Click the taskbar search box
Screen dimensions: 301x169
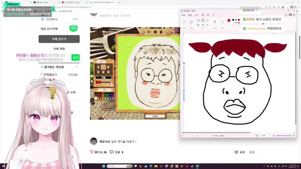pyautogui.click(x=119, y=166)
